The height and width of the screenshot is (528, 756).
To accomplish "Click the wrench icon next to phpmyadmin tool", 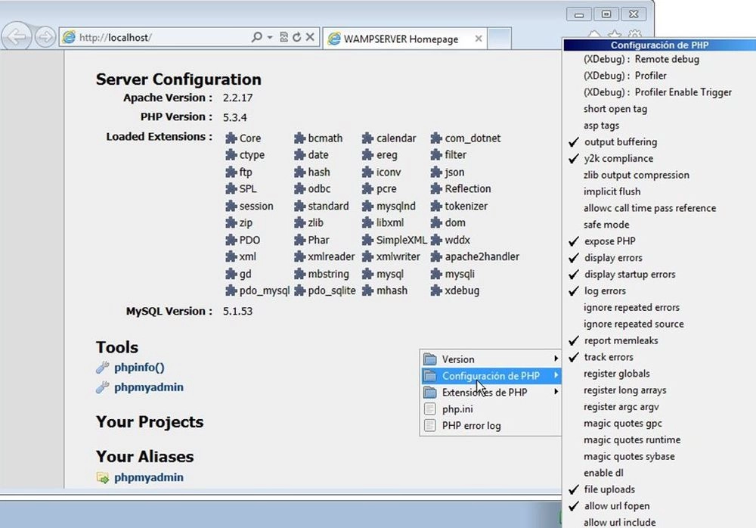I will (102, 387).
